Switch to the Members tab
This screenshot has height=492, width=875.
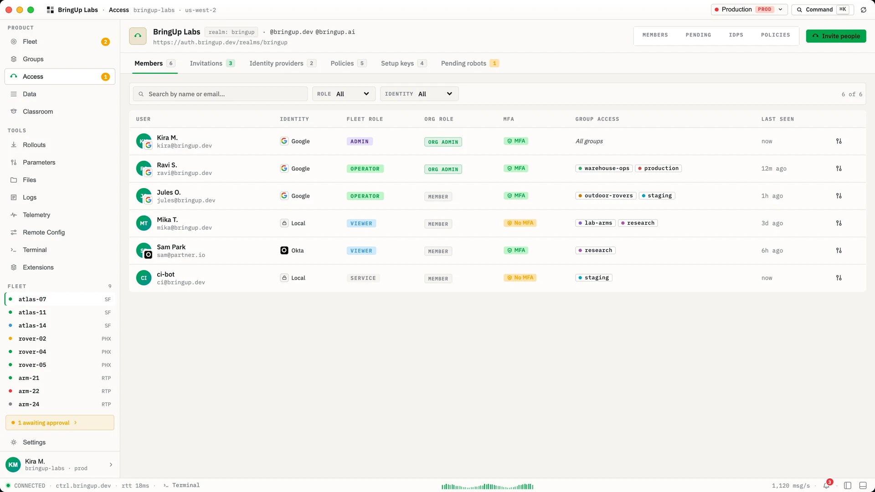tap(154, 63)
